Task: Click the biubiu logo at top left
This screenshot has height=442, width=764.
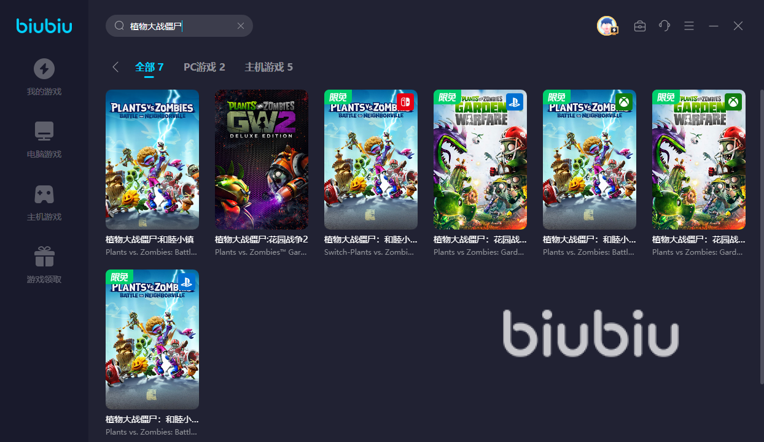Action: pyautogui.click(x=44, y=26)
